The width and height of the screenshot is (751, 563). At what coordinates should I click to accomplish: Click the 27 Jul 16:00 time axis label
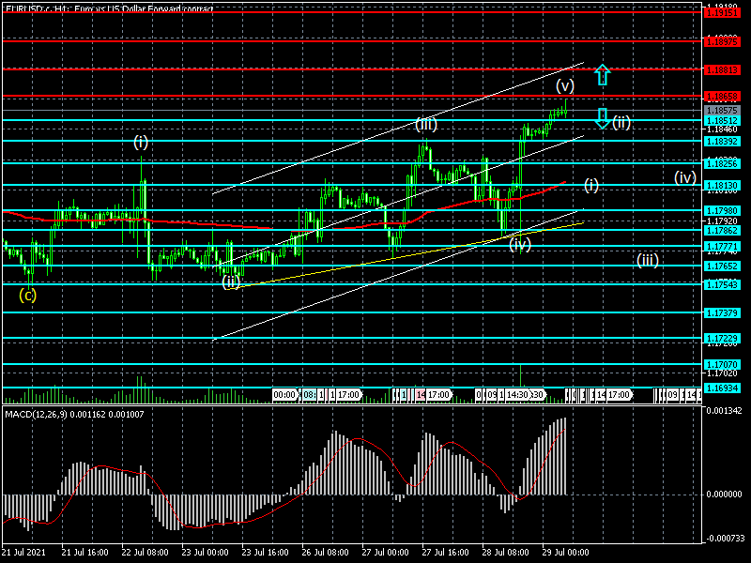click(445, 553)
